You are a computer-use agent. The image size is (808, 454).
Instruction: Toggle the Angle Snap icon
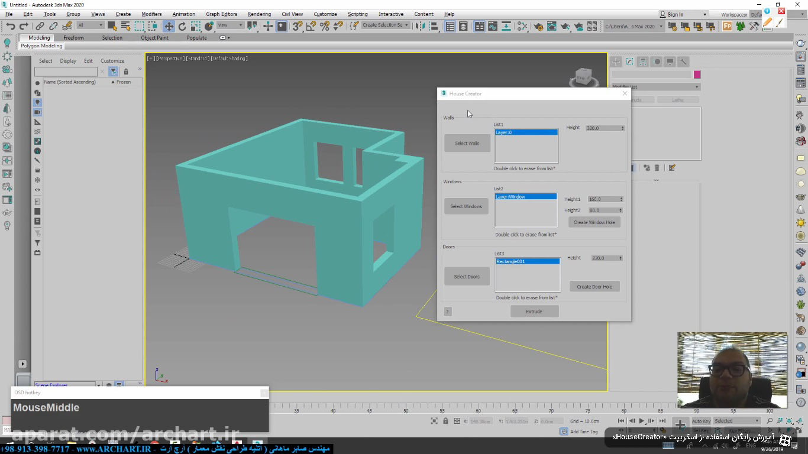tap(311, 26)
